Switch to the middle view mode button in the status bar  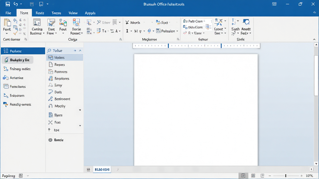[253, 176]
